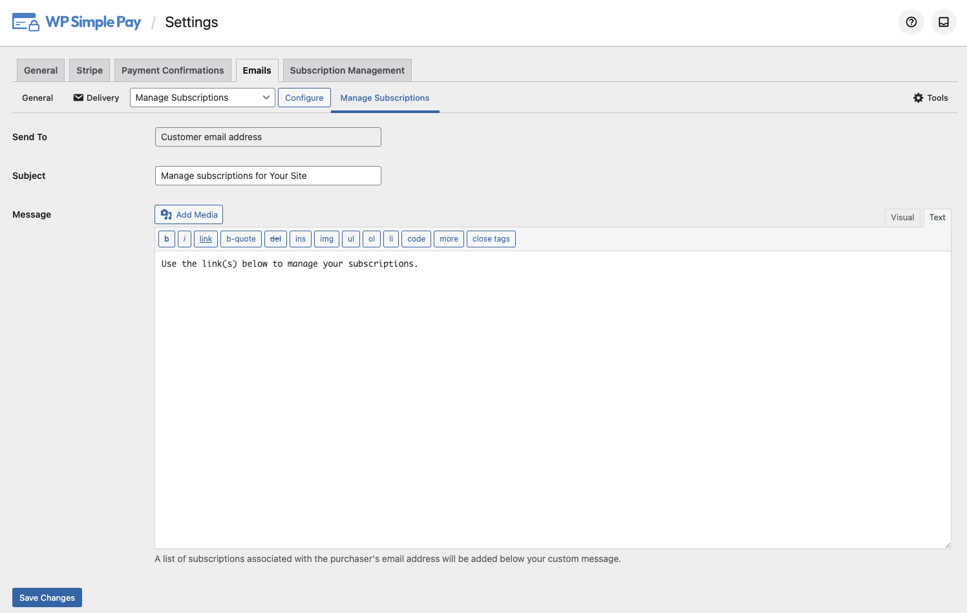This screenshot has width=967, height=613.
Task: Open the Stripe settings tab
Action: 89,70
